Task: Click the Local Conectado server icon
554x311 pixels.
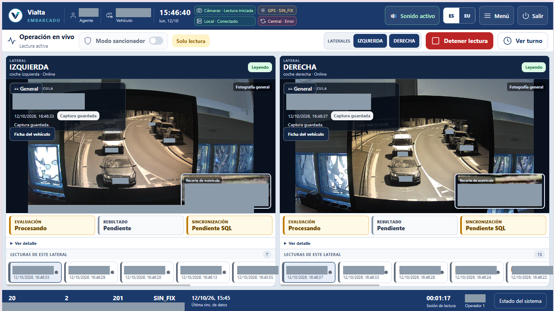Action: point(199,21)
